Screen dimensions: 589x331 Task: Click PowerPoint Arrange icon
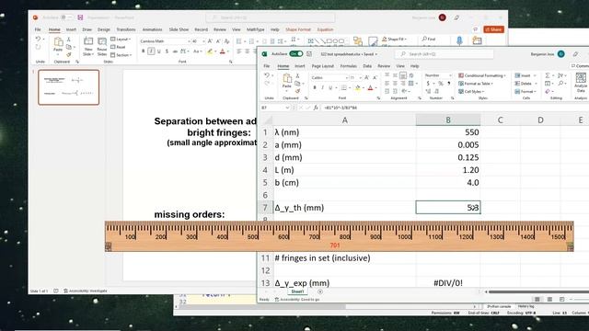click(358, 40)
